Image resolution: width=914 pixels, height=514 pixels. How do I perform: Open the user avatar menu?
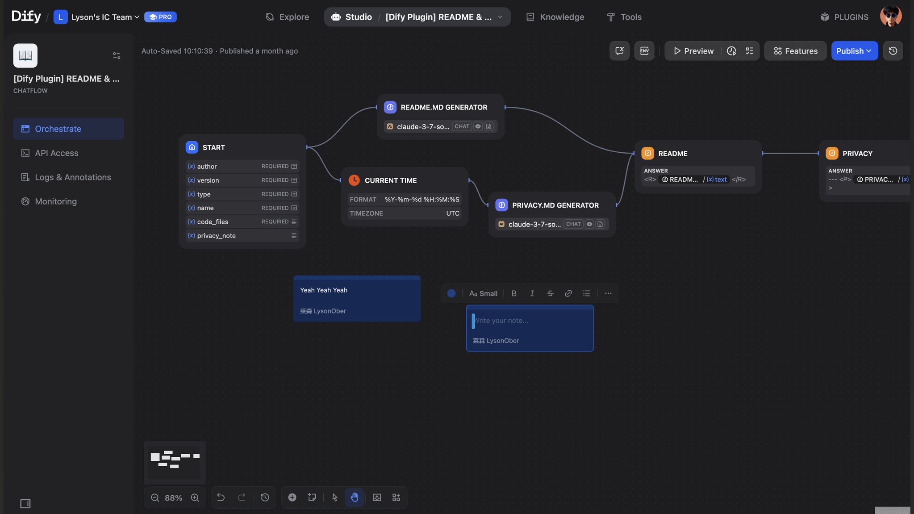point(891,17)
